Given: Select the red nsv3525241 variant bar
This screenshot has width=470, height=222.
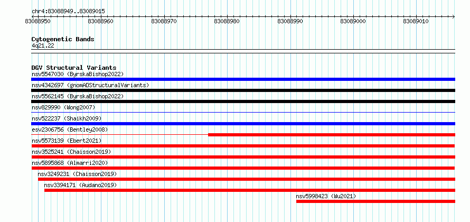Looking at the screenshot, I should tap(243, 157).
